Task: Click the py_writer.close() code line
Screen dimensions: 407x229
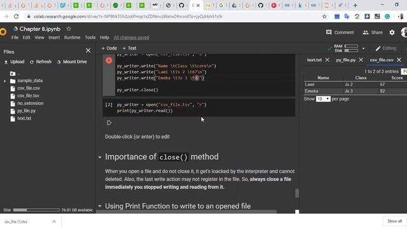Action: (x=137, y=90)
